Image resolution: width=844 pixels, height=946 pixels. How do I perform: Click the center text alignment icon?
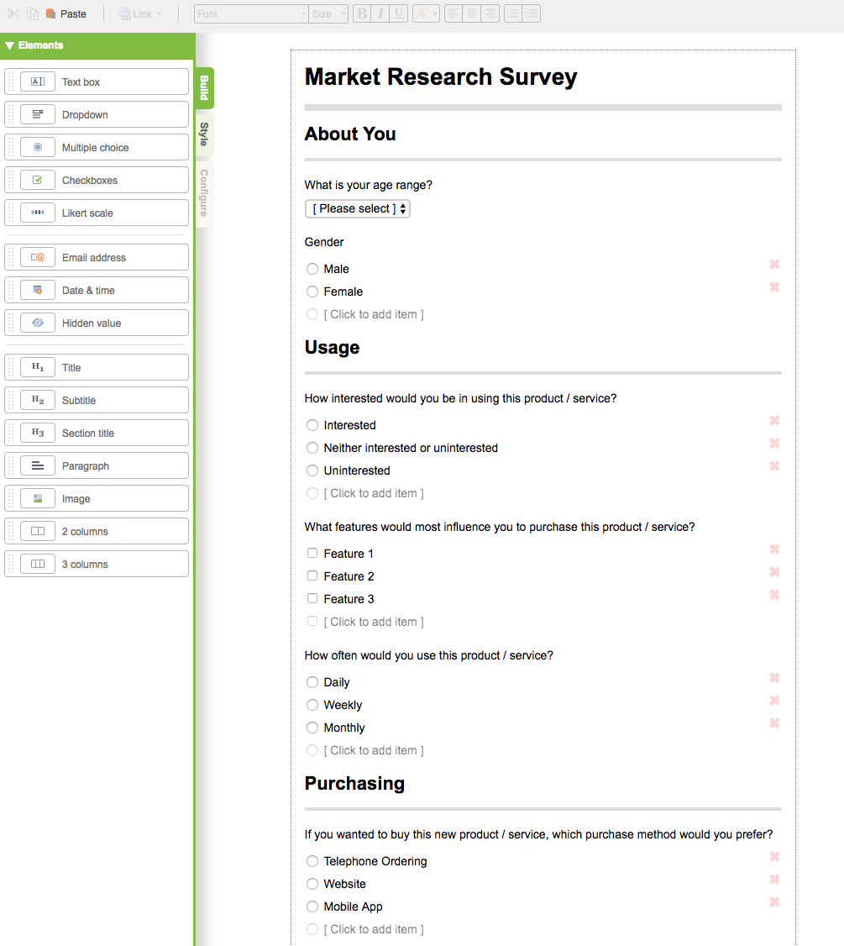point(472,14)
